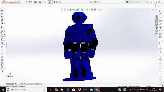Open the Design Library tab
The image size is (164, 92).
tap(157, 19)
